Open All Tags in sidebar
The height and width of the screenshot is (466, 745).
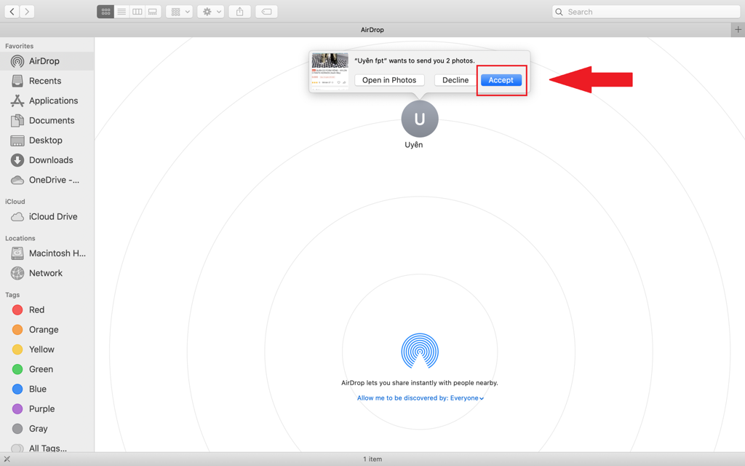[x=47, y=448]
